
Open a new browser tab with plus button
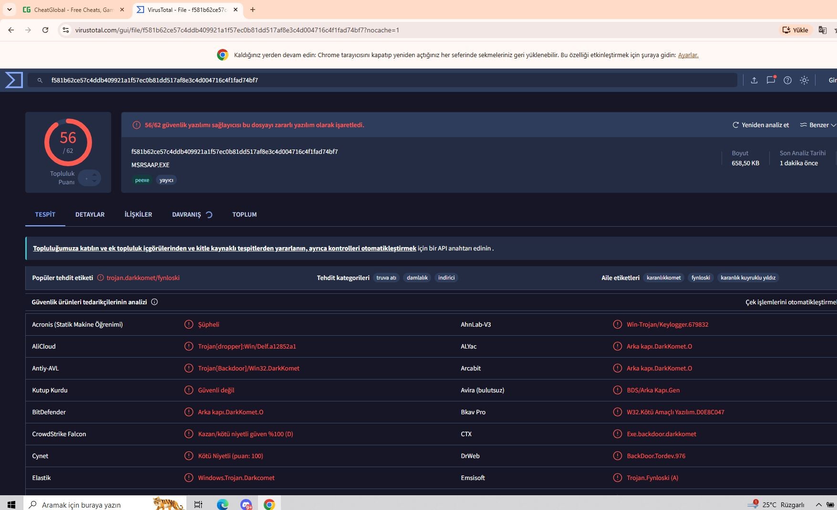click(253, 10)
